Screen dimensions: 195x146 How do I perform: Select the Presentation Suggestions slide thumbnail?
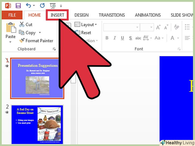click(37, 78)
